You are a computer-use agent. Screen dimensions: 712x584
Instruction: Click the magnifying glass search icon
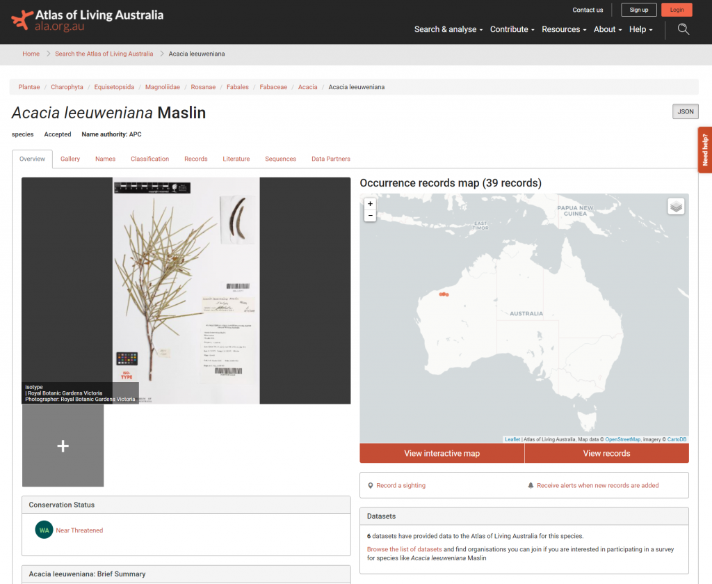683,29
